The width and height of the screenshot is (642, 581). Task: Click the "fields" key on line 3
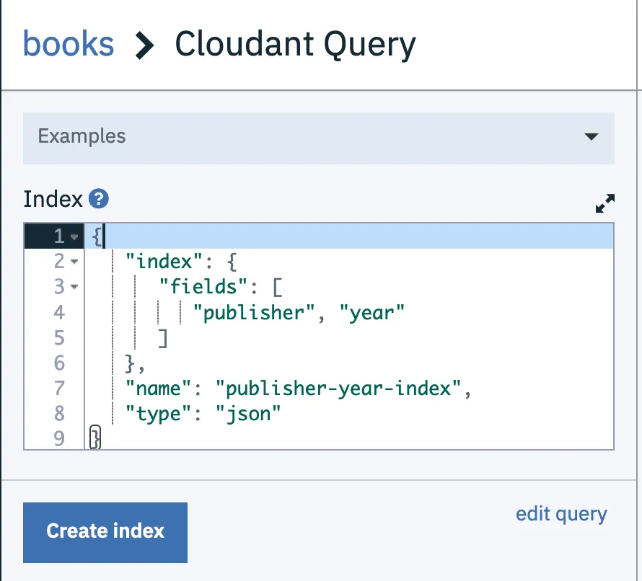[203, 287]
